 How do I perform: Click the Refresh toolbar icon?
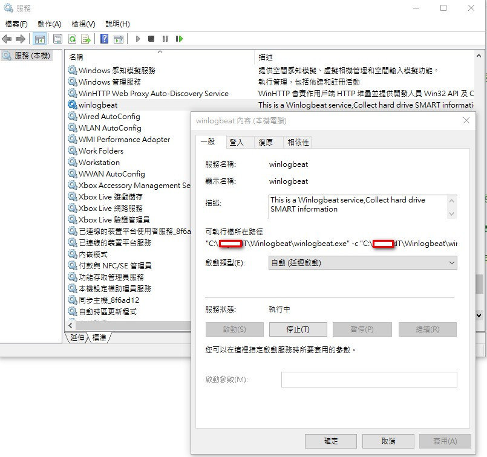[x=73, y=39]
